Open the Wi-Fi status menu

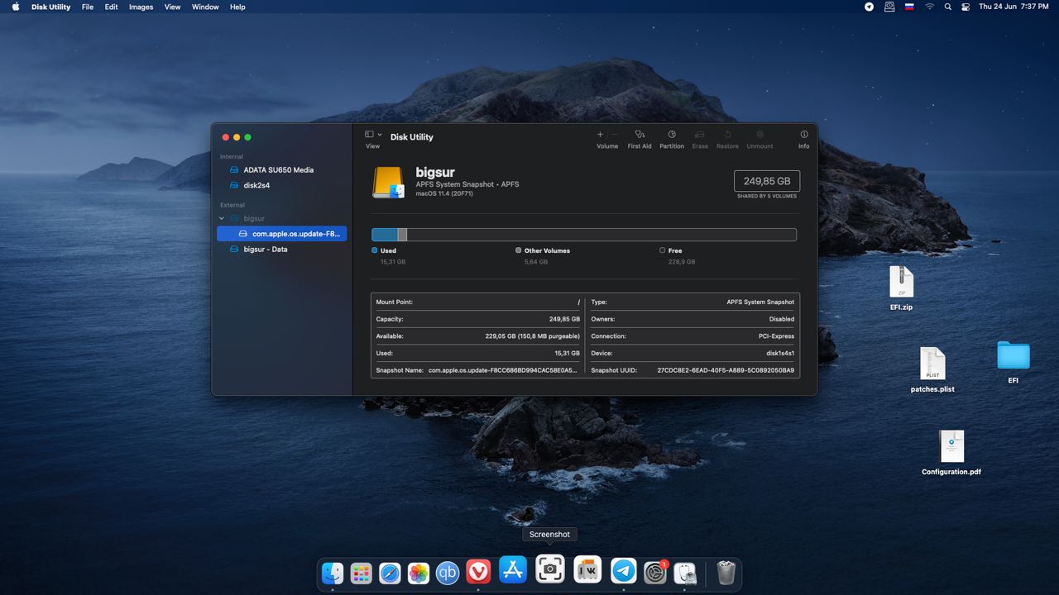(x=929, y=7)
